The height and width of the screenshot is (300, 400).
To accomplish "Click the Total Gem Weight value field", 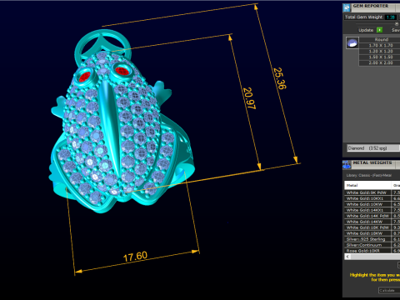I will click(390, 17).
